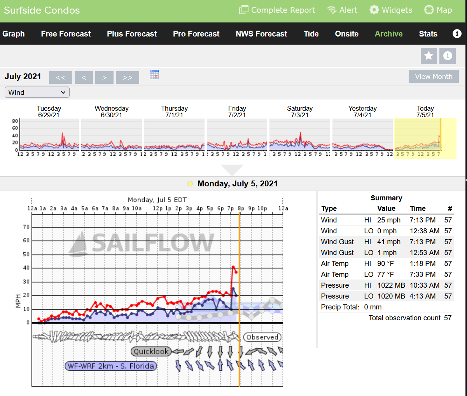
Task: Click the Type column header
Action: (329, 208)
